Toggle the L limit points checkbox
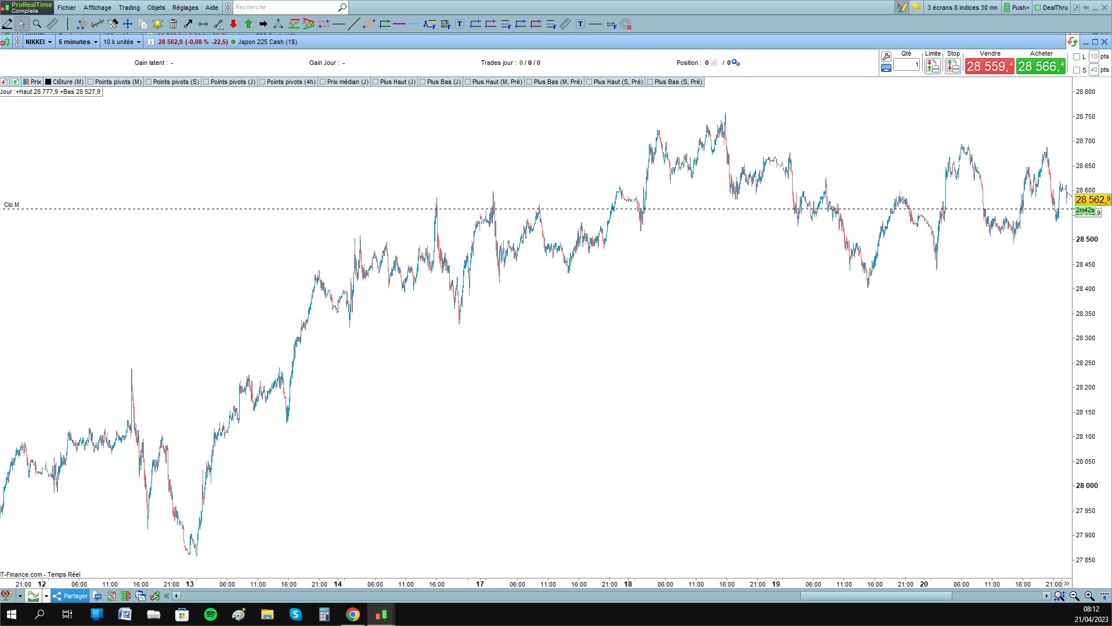This screenshot has width=1112, height=626. (1077, 57)
